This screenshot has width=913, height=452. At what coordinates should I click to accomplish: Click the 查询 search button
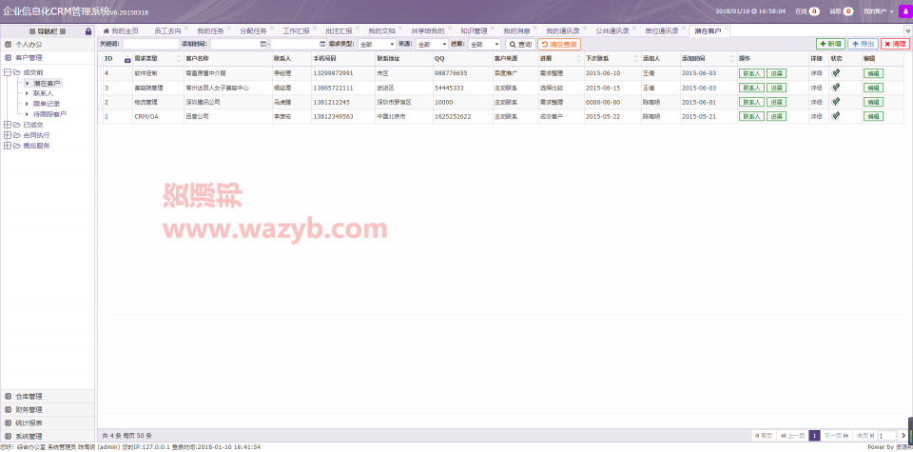[520, 45]
